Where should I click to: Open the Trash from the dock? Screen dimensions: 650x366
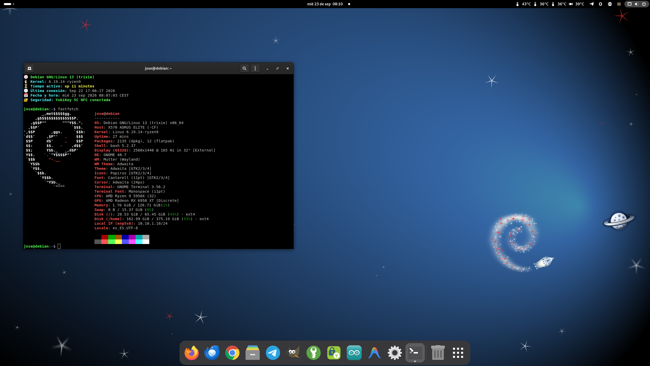click(438, 353)
